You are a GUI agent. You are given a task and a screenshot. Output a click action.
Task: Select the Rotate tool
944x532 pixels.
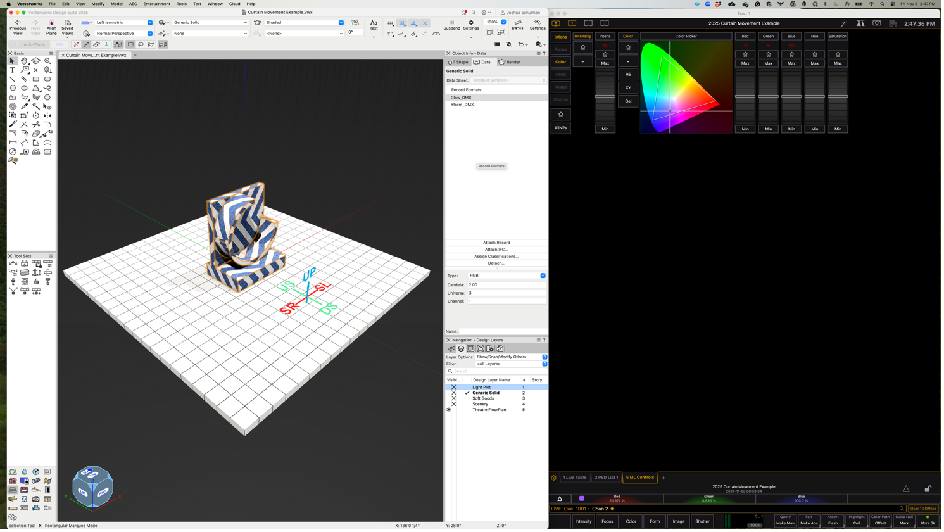pyautogui.click(x=36, y=116)
